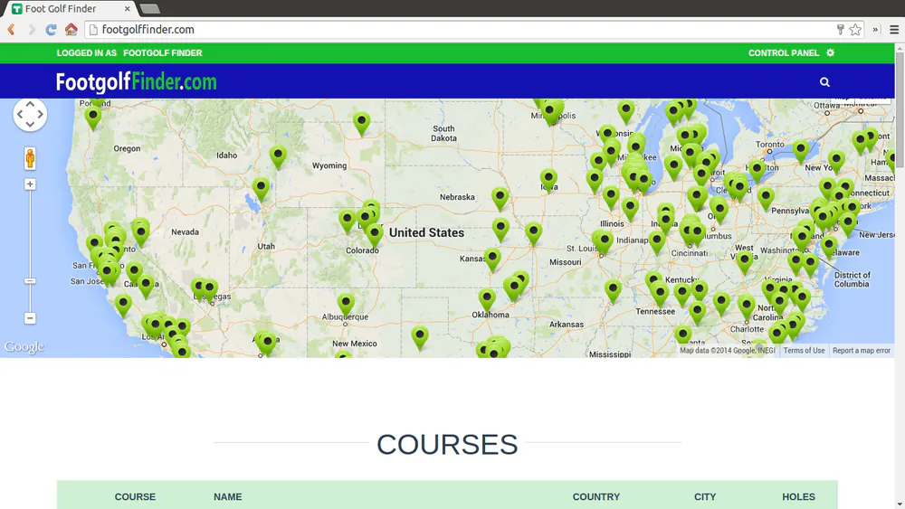The image size is (905, 509).
Task: Pick up the Street View pegman
Action: [x=30, y=158]
